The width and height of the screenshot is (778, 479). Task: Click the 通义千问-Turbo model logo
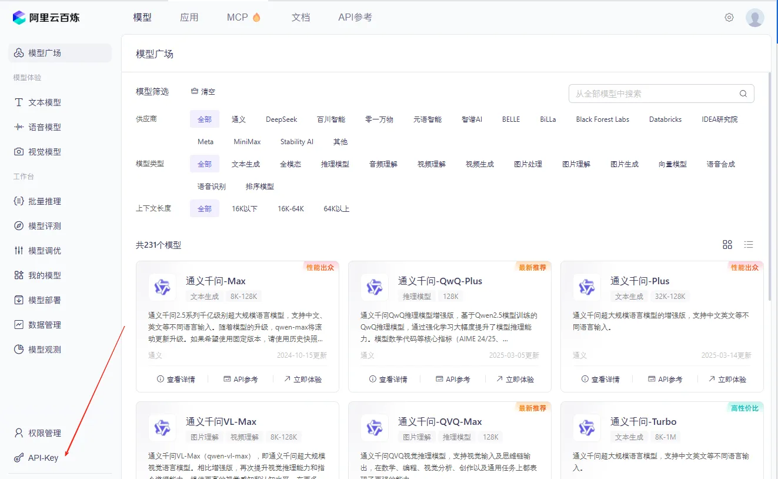tap(587, 428)
